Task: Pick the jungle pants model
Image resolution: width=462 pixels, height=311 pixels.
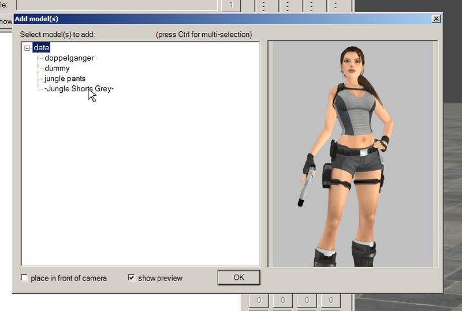Action: pos(65,78)
